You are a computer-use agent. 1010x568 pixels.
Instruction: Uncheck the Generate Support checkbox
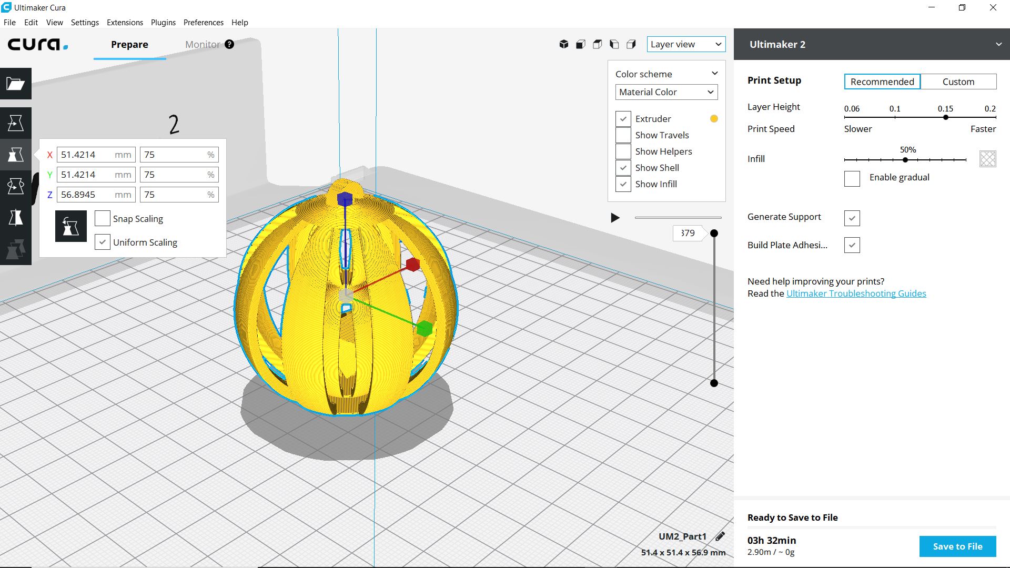(852, 218)
